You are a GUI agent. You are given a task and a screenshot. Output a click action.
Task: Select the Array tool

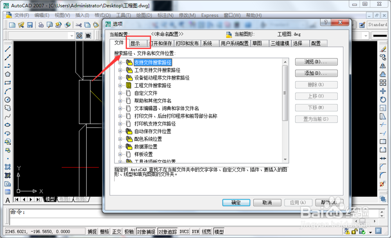[383, 83]
